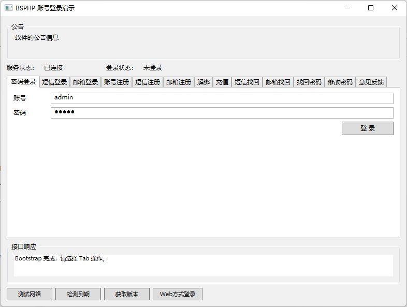Open the 充值 tab

point(222,82)
